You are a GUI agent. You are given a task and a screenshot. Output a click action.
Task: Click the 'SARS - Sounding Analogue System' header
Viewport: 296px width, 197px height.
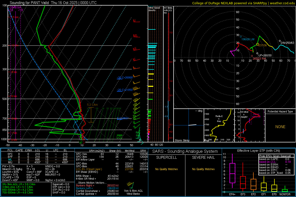click(185, 151)
